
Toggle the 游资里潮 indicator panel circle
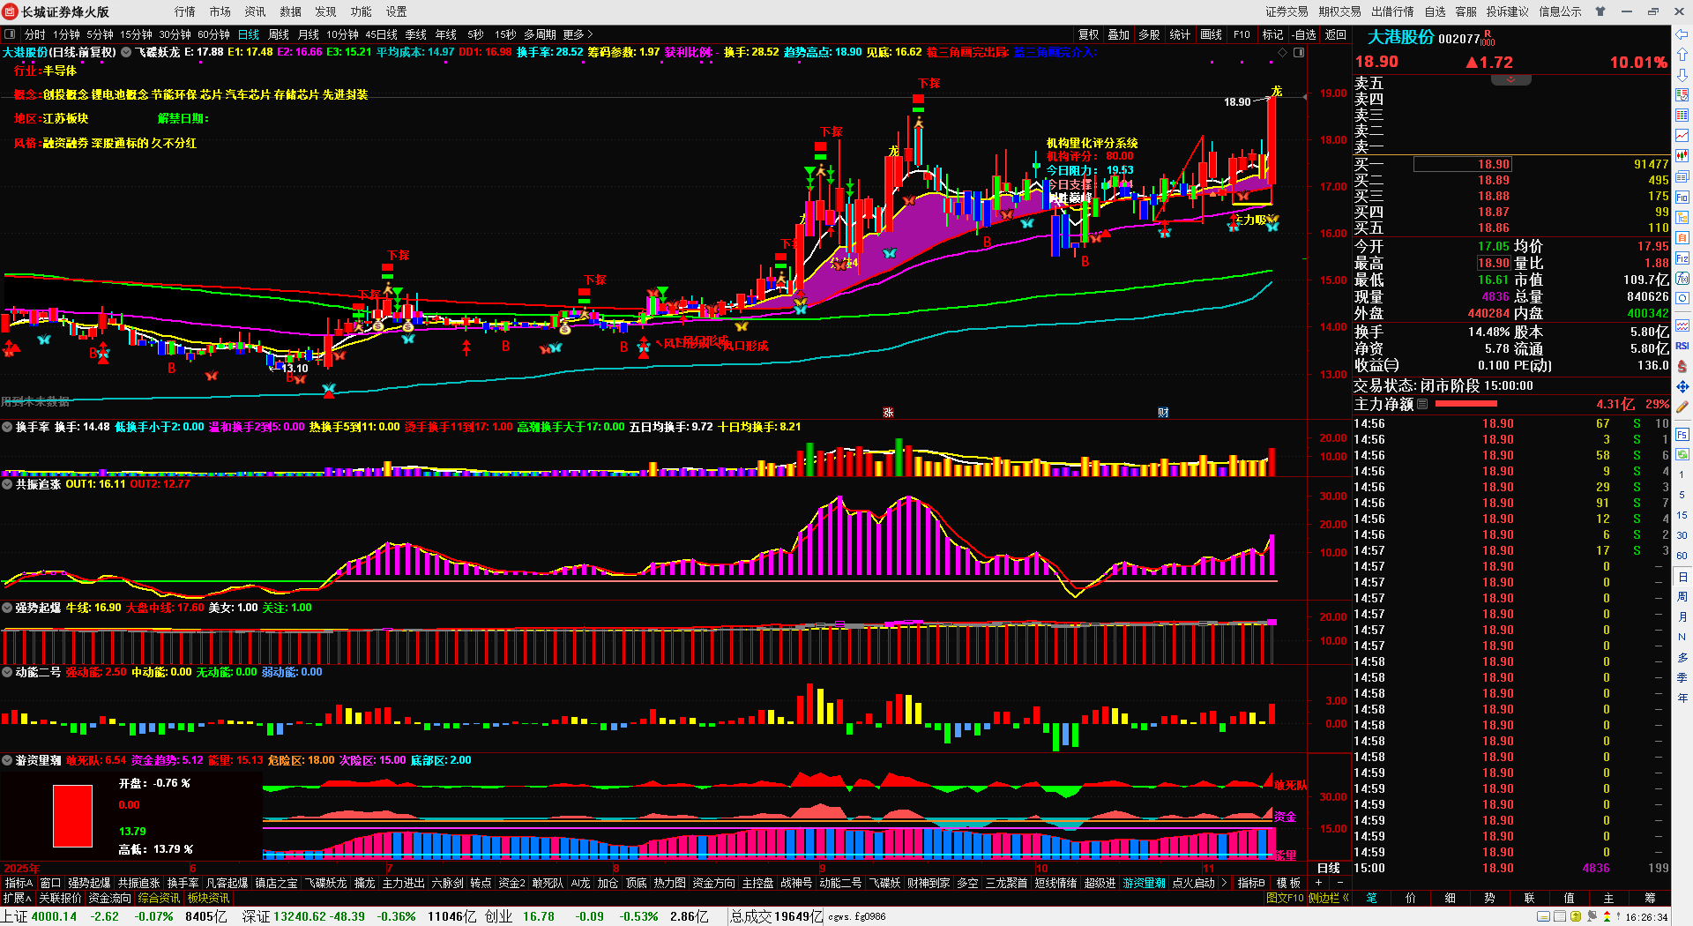[x=7, y=760]
